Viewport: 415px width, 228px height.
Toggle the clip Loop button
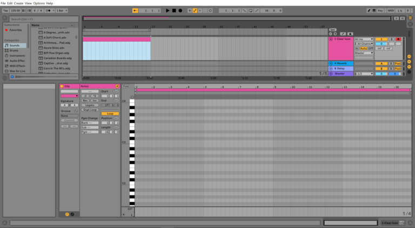pyautogui.click(x=110, y=113)
